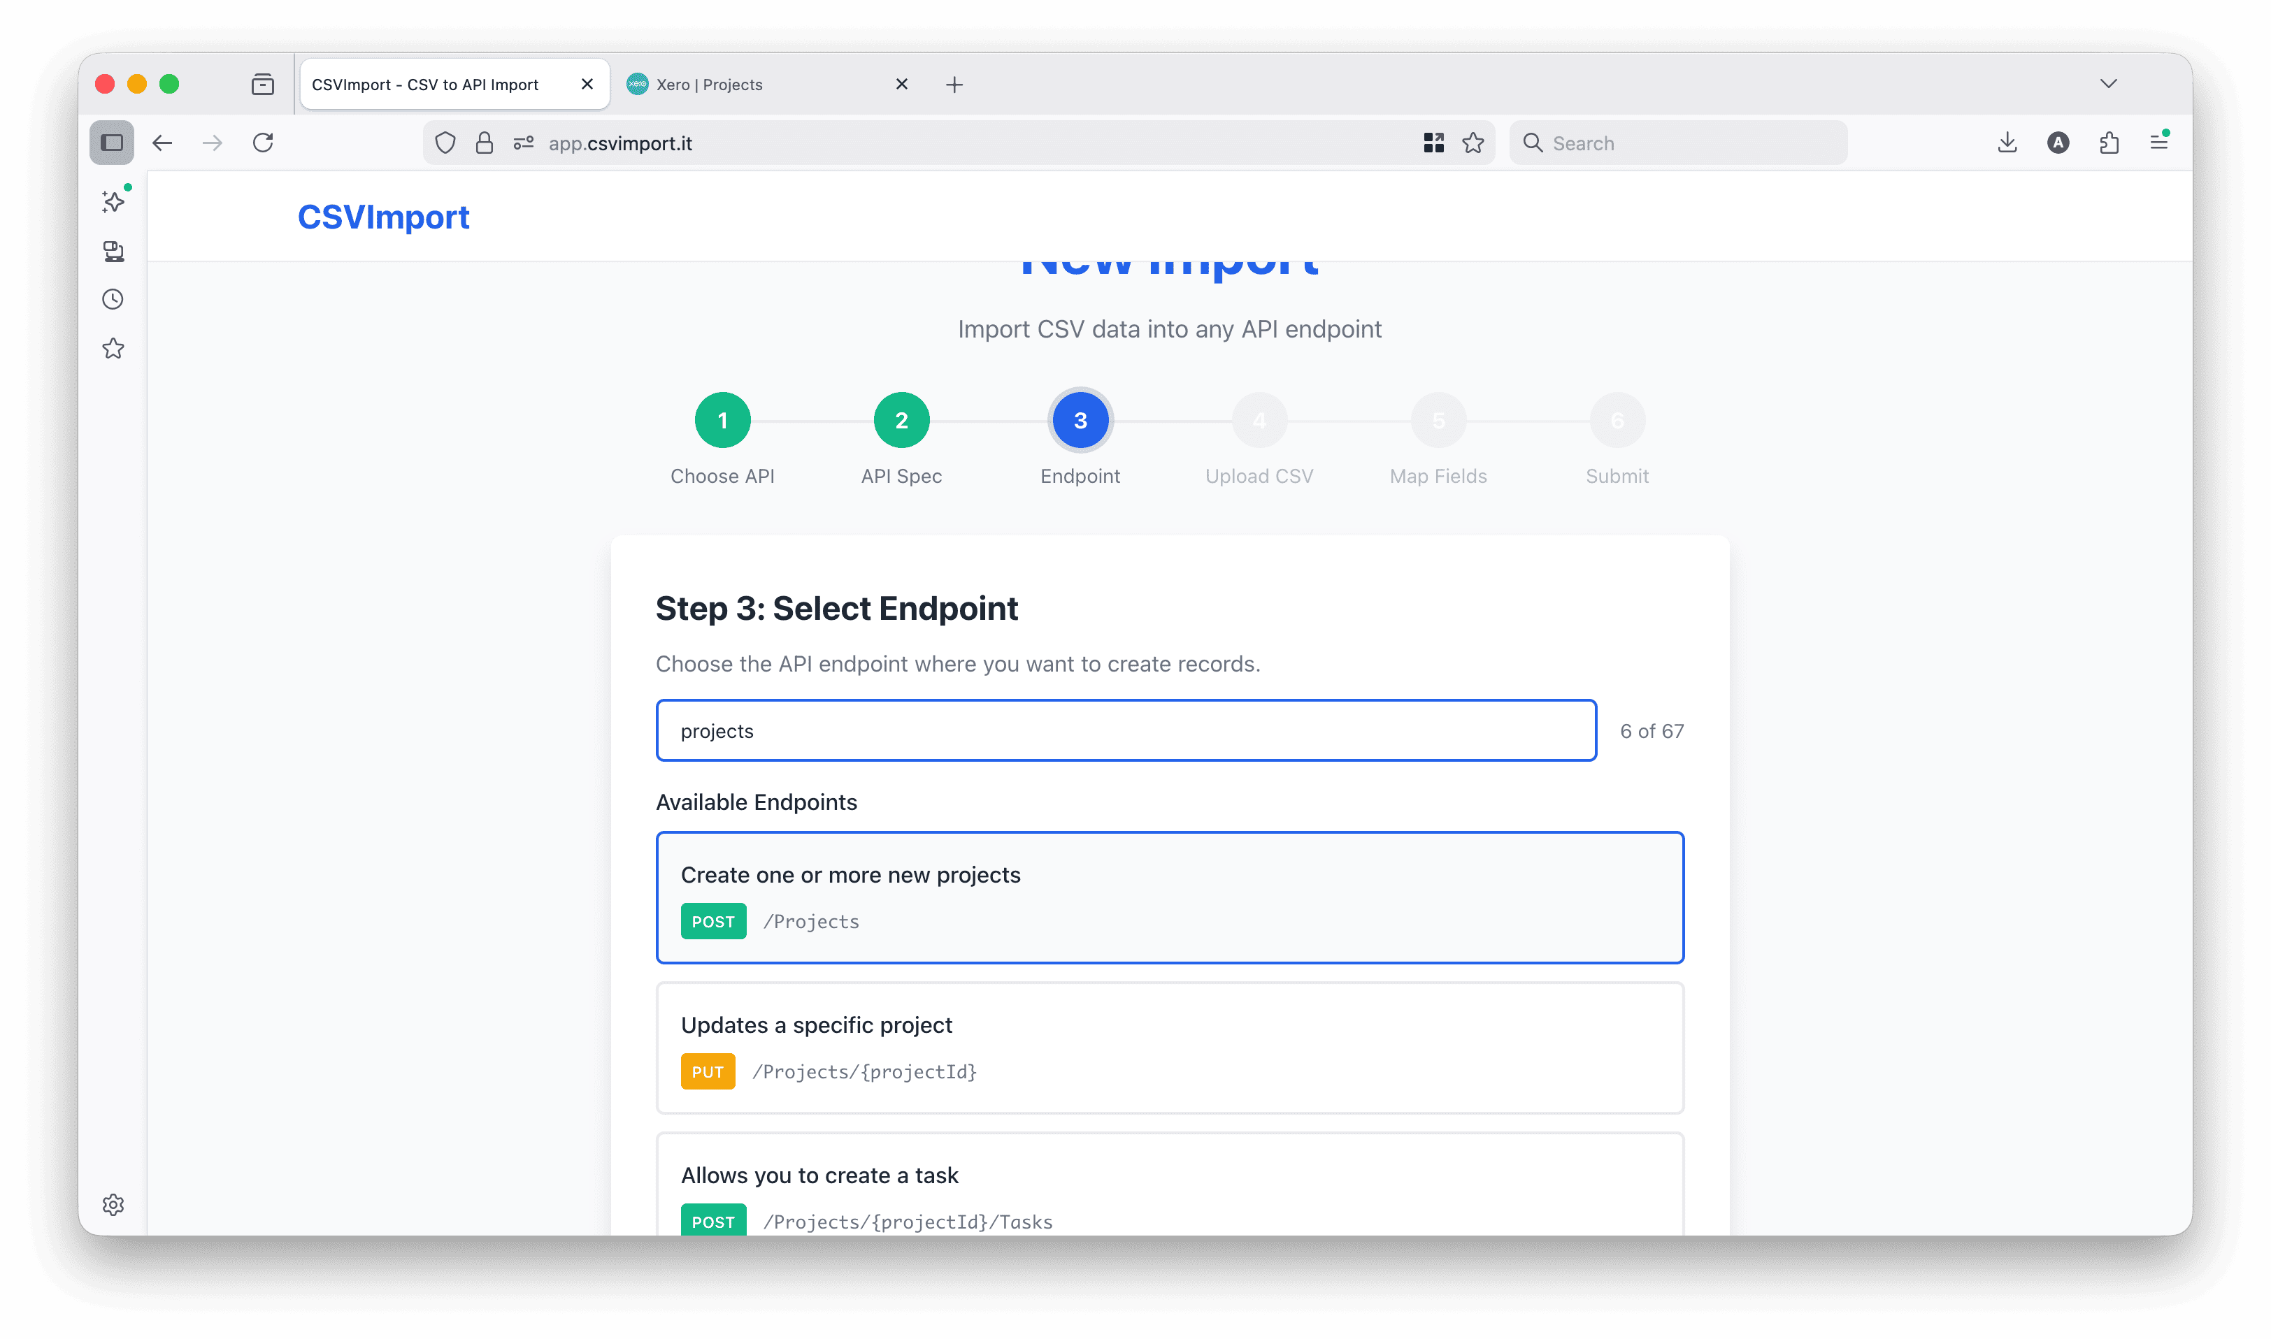2271x1339 pixels.
Task: Open the extensions puzzle icon
Action: pos(2109,143)
